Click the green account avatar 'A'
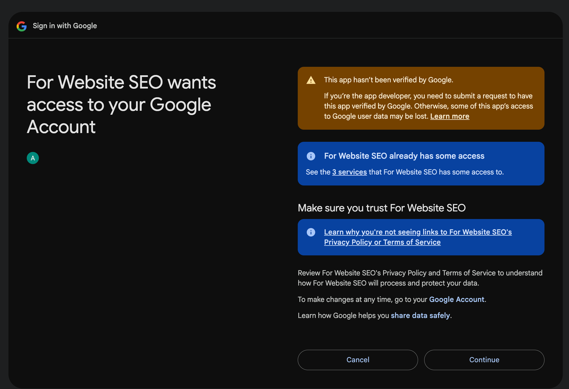Screen dimensions: 569x389 (x=33, y=158)
